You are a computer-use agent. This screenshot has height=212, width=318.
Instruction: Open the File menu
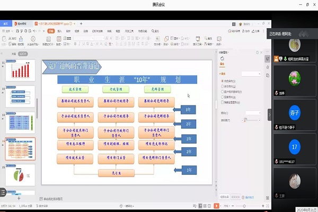coord(7,31)
